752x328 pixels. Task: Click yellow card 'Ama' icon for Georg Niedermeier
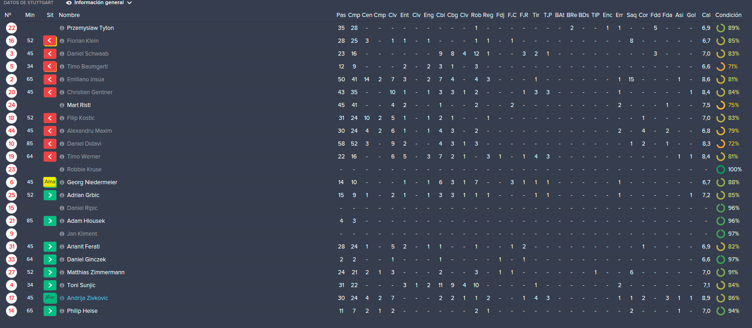click(50, 182)
